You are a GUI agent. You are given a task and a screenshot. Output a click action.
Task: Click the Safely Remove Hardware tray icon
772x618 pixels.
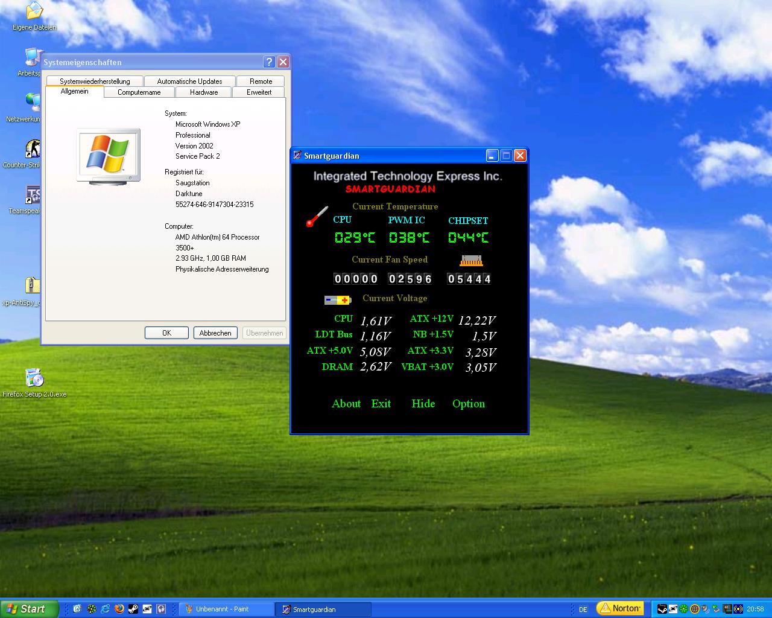pos(716,609)
